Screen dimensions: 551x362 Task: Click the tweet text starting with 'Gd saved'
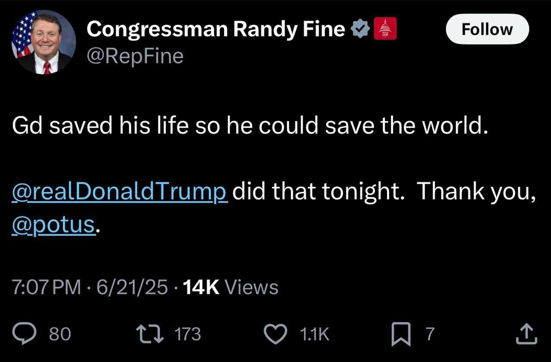click(250, 125)
